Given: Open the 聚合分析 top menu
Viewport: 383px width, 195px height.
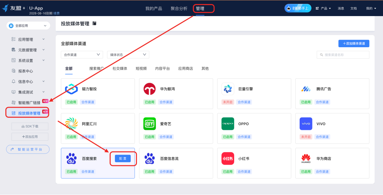Looking at the screenshot, I should 179,9.
